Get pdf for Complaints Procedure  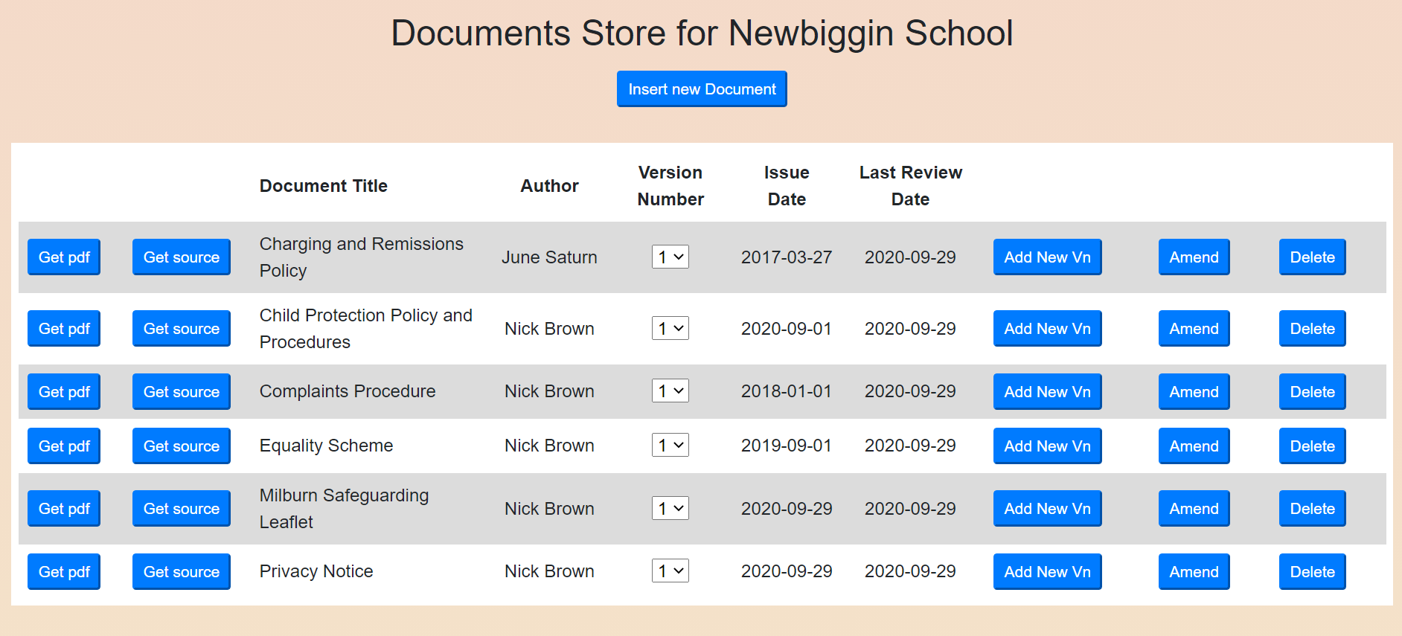click(64, 392)
